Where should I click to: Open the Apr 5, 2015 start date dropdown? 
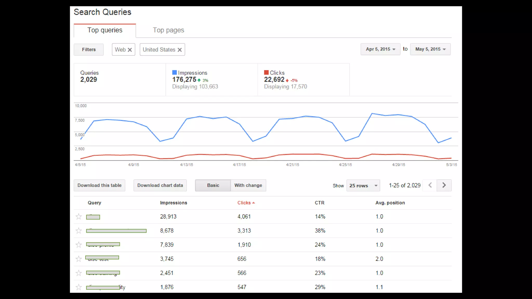tap(380, 49)
